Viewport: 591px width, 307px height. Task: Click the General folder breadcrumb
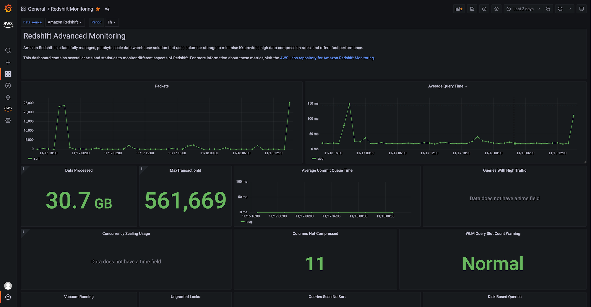(37, 9)
